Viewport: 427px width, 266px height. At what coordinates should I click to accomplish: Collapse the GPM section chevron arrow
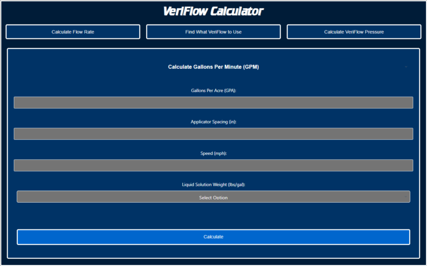click(x=406, y=67)
